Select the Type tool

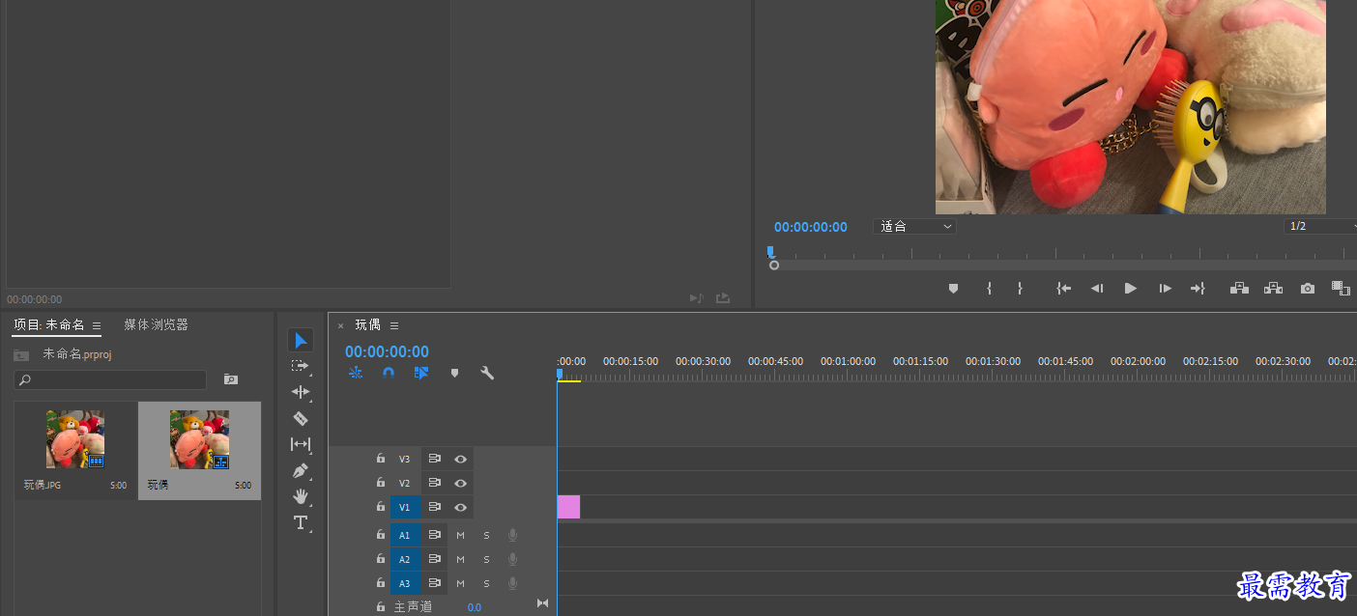tap(301, 522)
